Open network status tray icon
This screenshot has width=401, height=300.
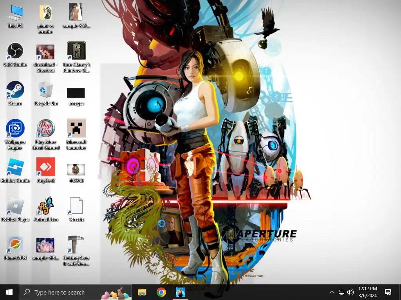[341, 292]
